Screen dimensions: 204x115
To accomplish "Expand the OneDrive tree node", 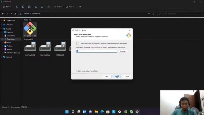I will tap(2, 25).
